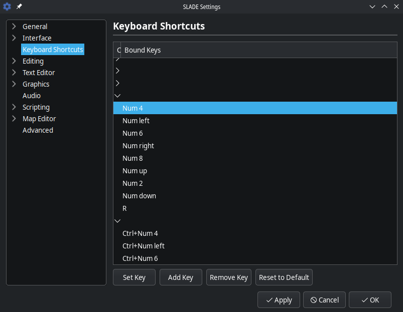Expand the Map Editor category chevron
403x312 pixels.
[14, 119]
